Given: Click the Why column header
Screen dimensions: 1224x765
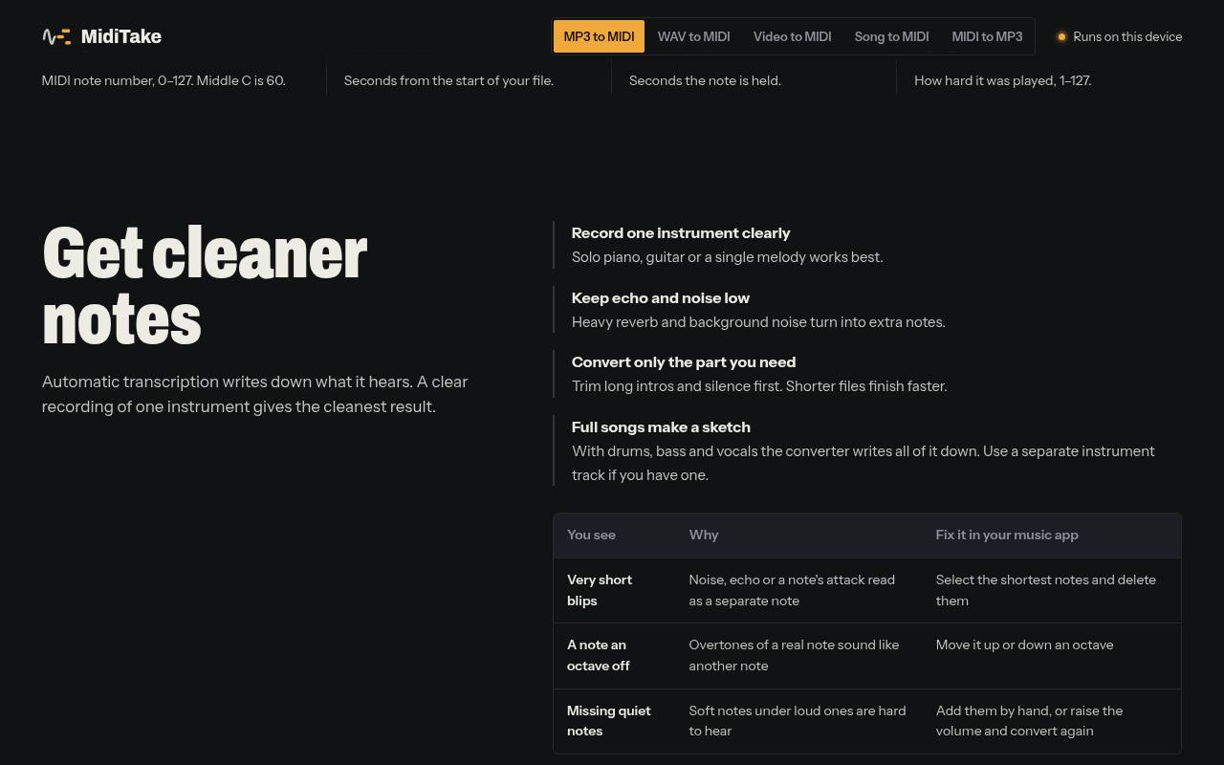Looking at the screenshot, I should pos(704,535).
